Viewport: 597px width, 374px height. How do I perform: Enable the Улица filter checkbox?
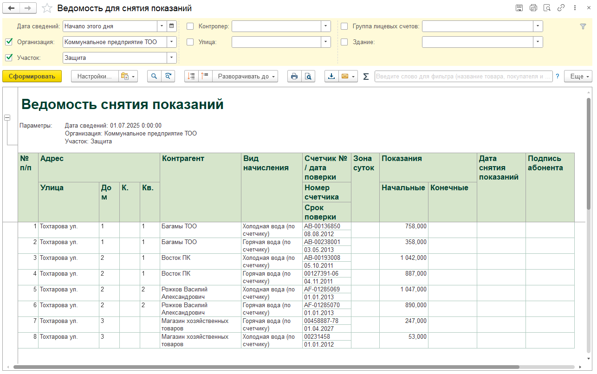190,42
